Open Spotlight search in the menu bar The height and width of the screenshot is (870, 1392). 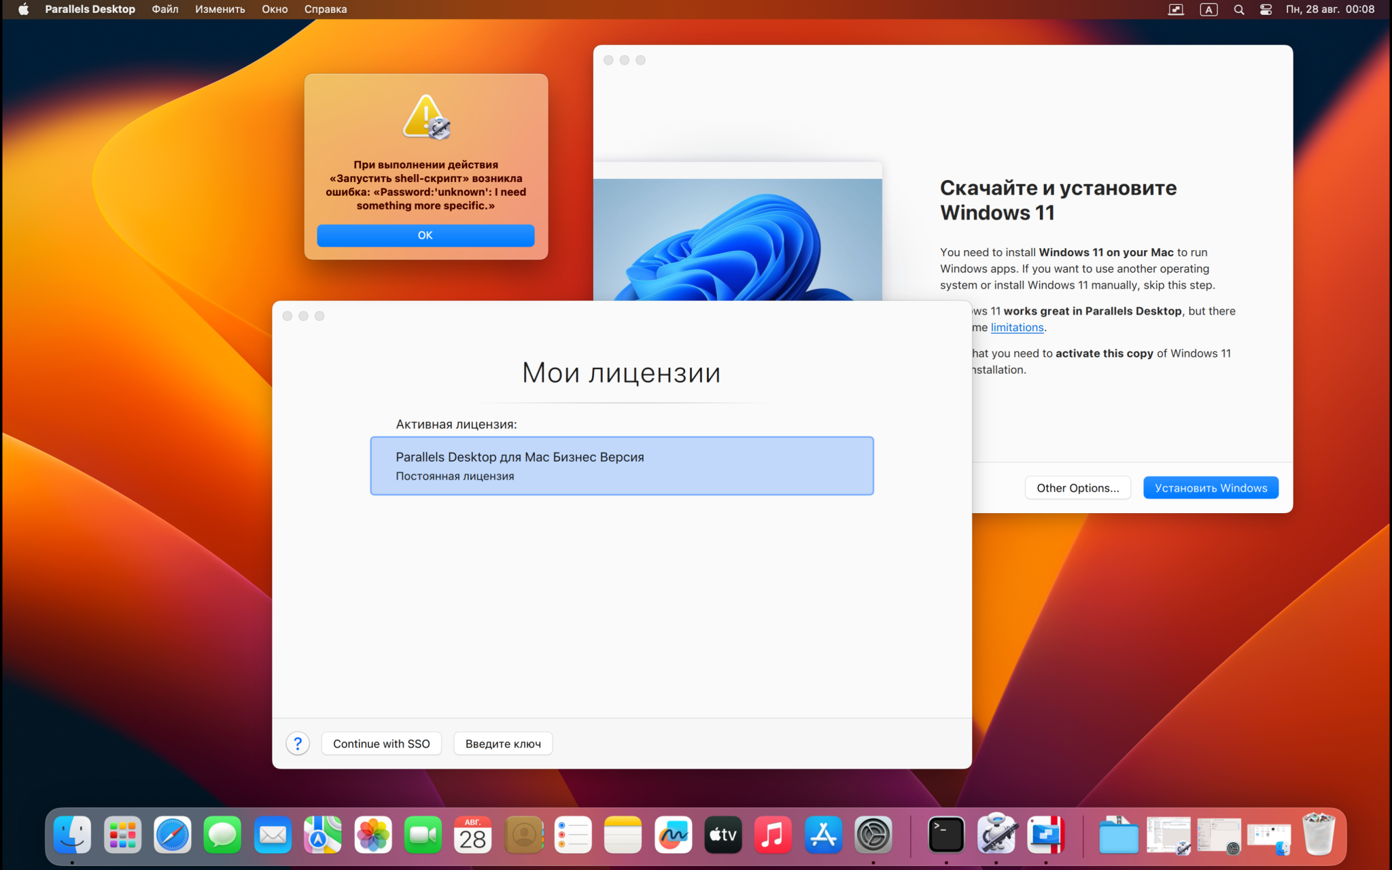point(1239,10)
